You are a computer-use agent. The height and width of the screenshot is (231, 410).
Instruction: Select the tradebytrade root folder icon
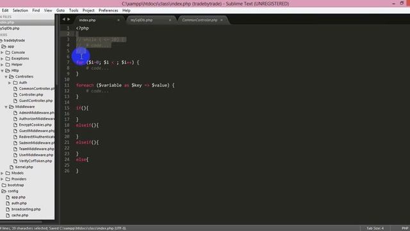click(1, 40)
